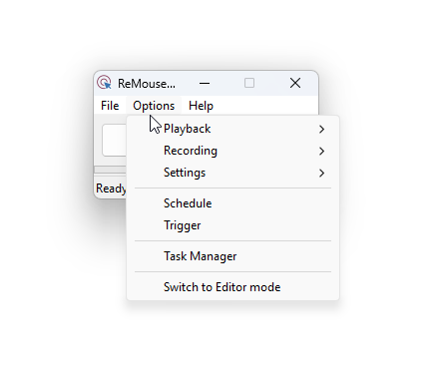Image resolution: width=446 pixels, height=381 pixels.
Task: Open Task Manager from the Options menu
Action: click(x=232, y=256)
